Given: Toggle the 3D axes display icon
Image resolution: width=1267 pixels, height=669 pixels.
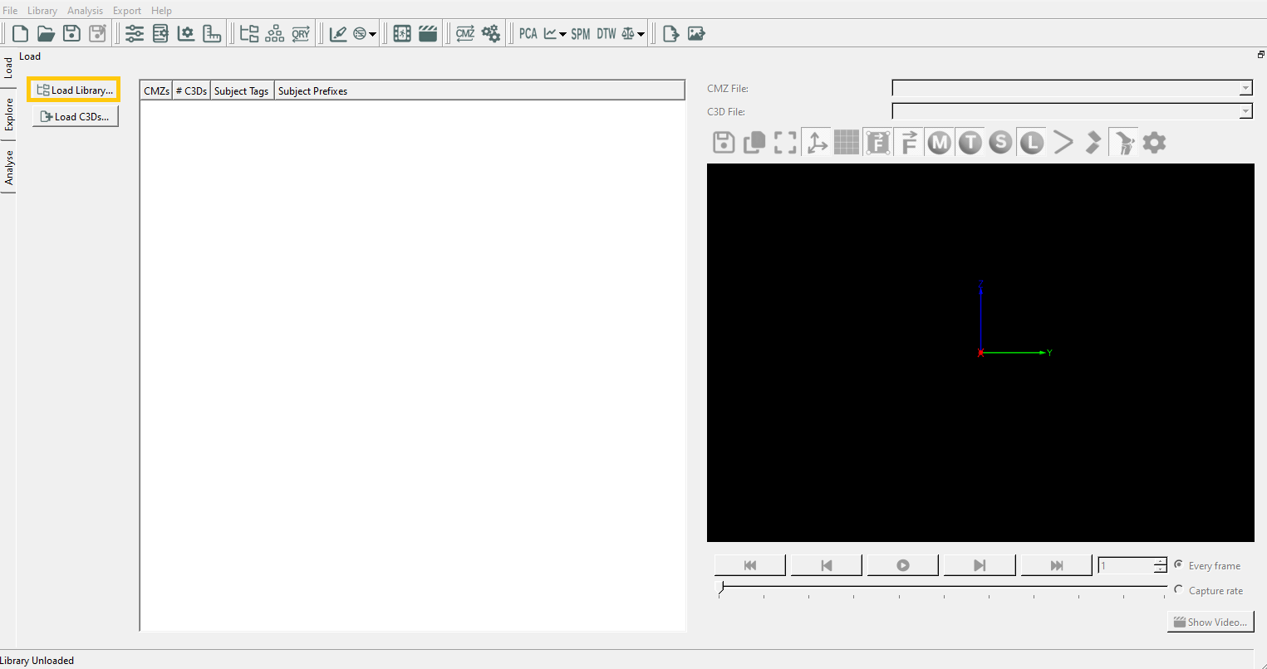Looking at the screenshot, I should tap(817, 143).
